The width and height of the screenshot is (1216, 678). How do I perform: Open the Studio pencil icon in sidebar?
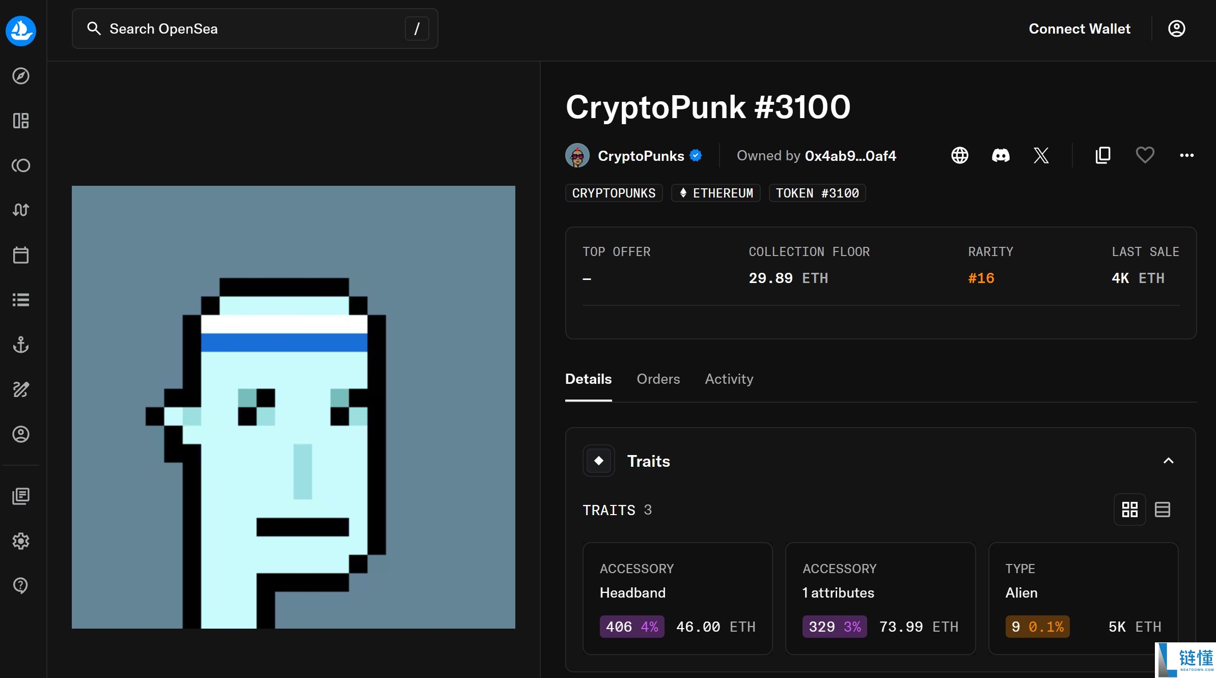point(21,389)
